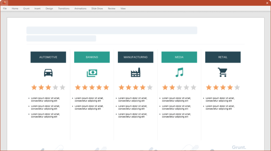
Task: Click the Automotive car icon
Action: [x=48, y=73]
